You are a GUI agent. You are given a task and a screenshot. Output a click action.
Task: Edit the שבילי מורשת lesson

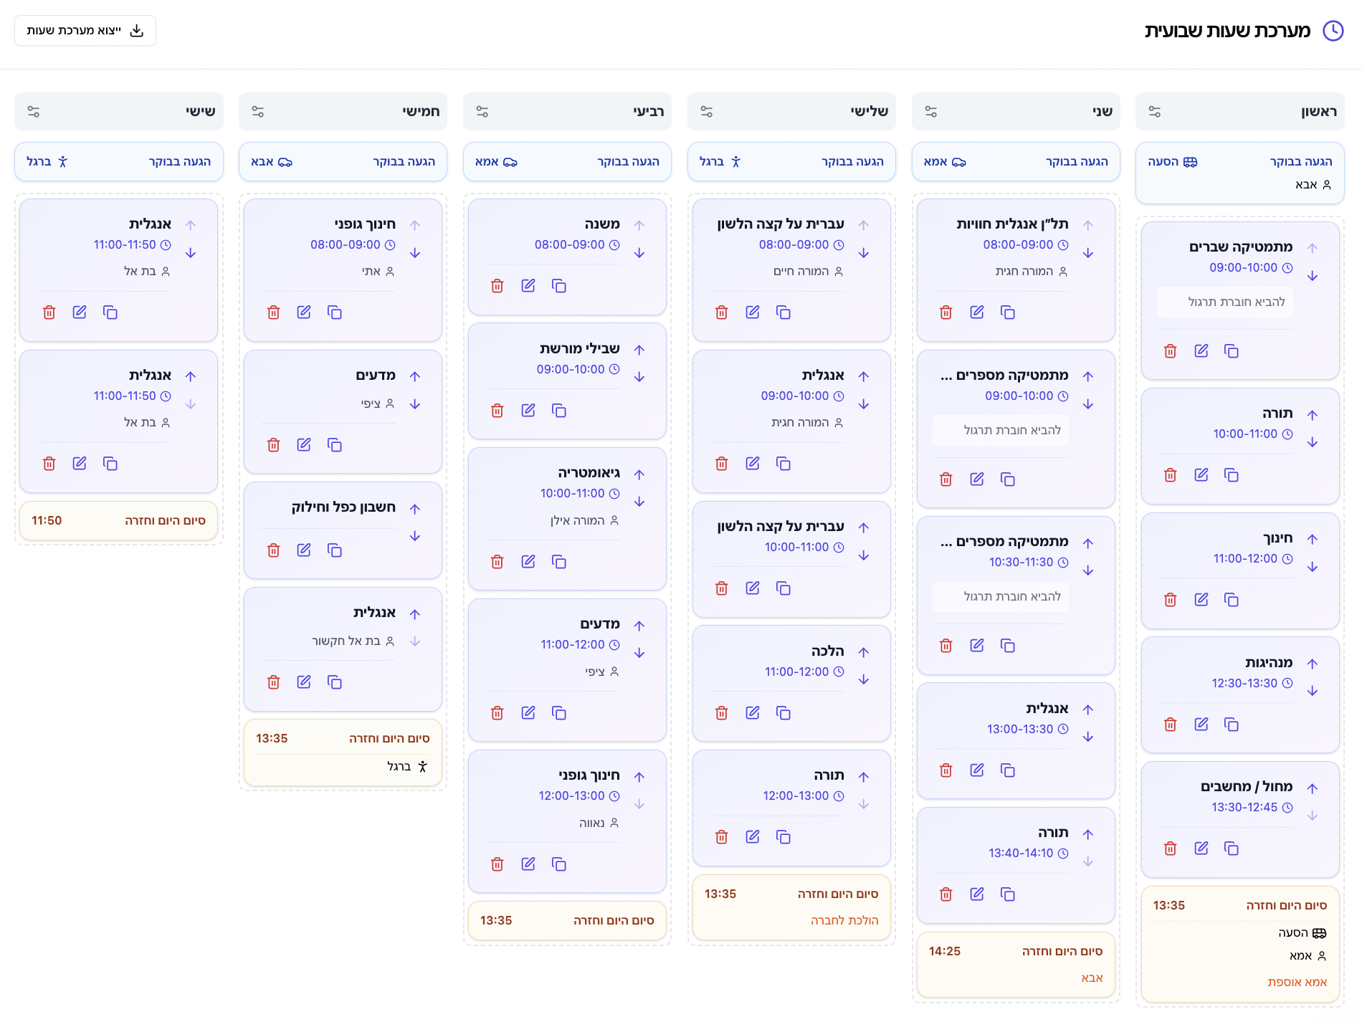[528, 411]
